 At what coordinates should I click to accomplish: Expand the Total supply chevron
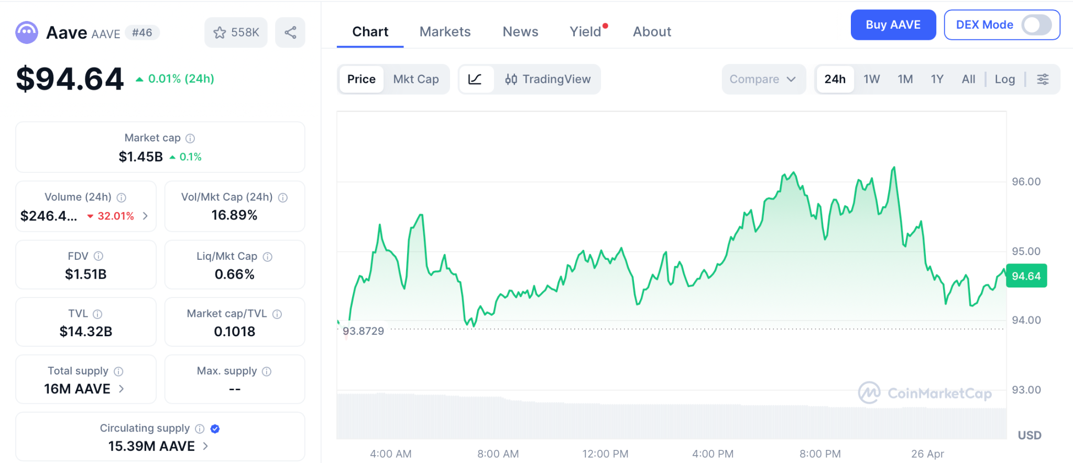tap(122, 389)
